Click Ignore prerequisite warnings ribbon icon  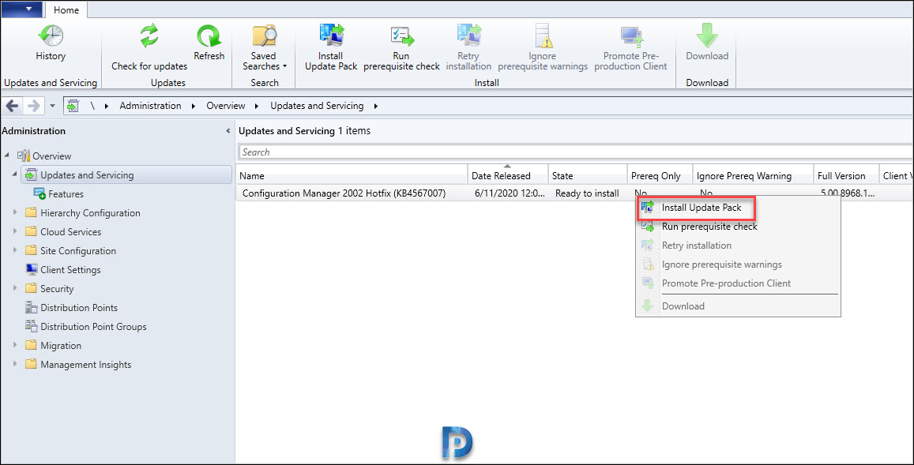(543, 48)
